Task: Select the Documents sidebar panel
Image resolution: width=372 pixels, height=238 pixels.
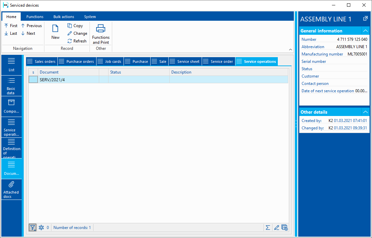Action: coord(11,169)
